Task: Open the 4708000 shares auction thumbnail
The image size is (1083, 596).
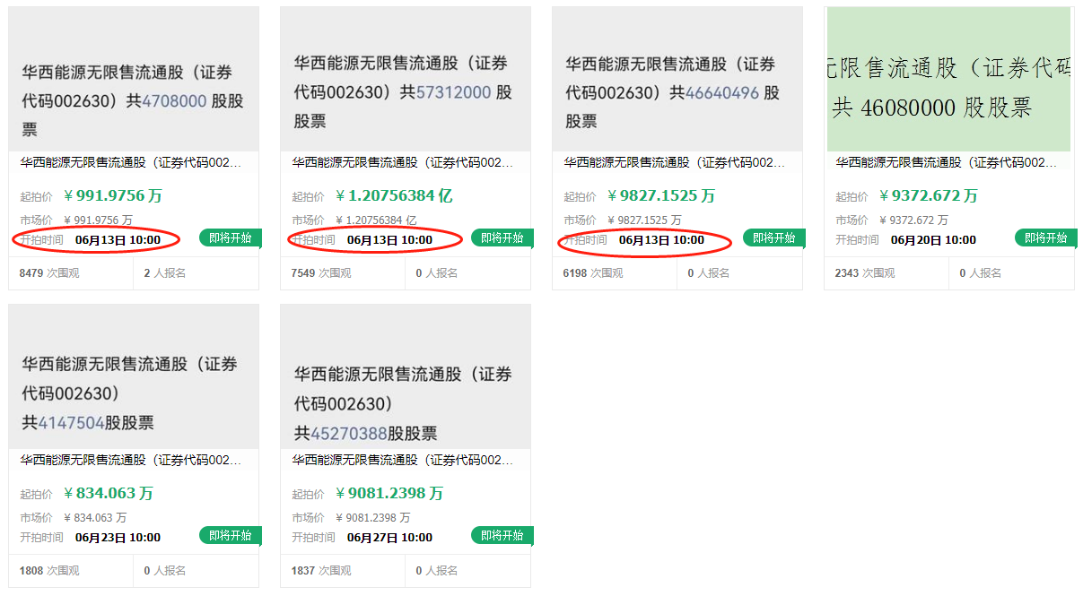Action: pyautogui.click(x=134, y=79)
